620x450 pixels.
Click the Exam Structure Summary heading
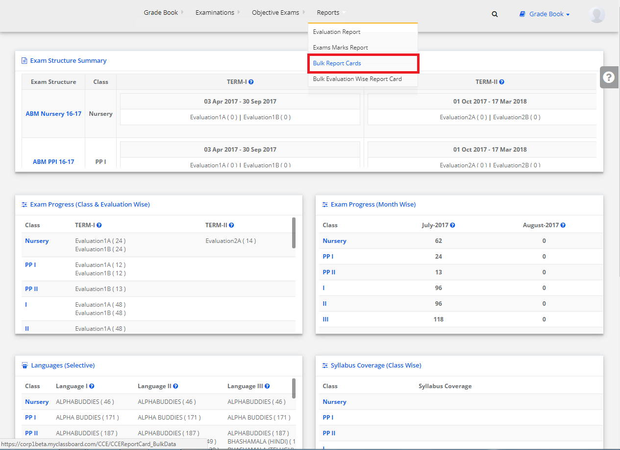[x=68, y=61]
